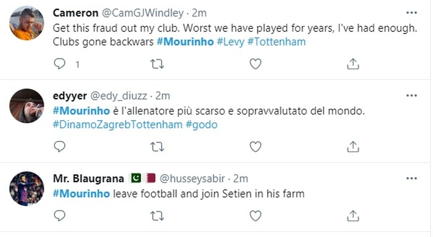433x237 pixels.
Task: Share Mr. Blaugrana's tweet
Action: (353, 216)
